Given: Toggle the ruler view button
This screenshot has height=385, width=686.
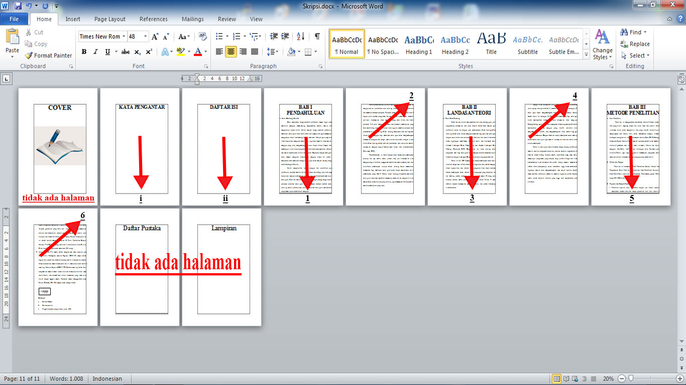Looking at the screenshot, I should [681, 80].
